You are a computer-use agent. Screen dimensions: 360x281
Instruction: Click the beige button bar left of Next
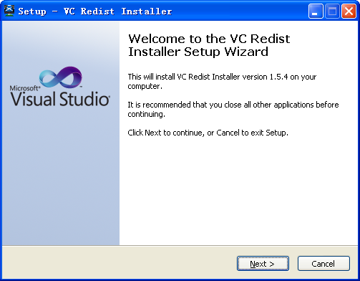point(120,263)
